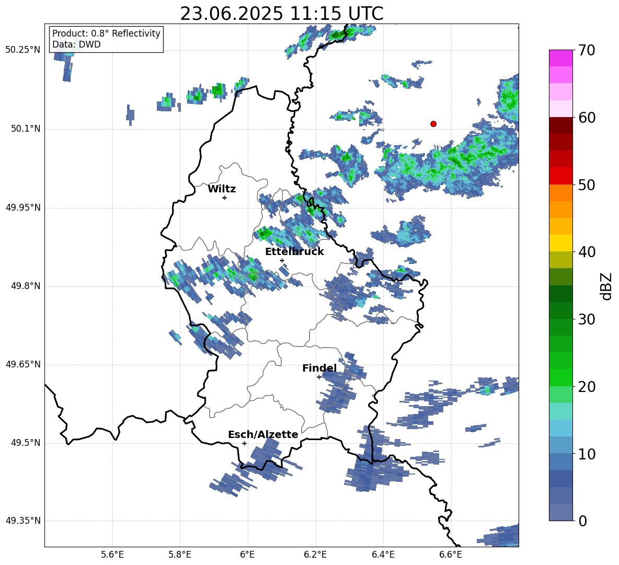Click the 49.95°N latitude label
The height and width of the screenshot is (565, 619).
tap(23, 207)
